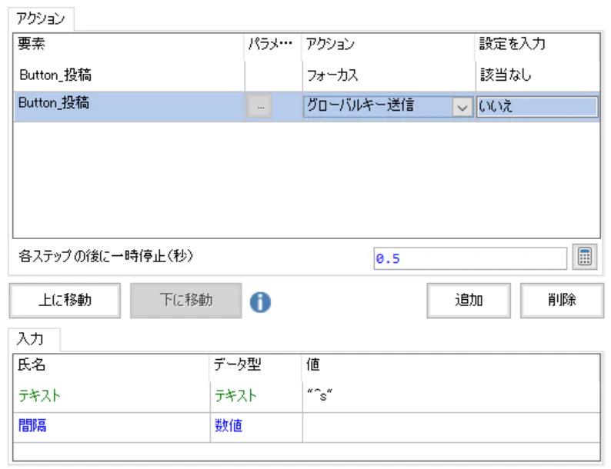The image size is (611, 469).
Task: Click the "^s" value cell
Action: pyautogui.click(x=451, y=396)
